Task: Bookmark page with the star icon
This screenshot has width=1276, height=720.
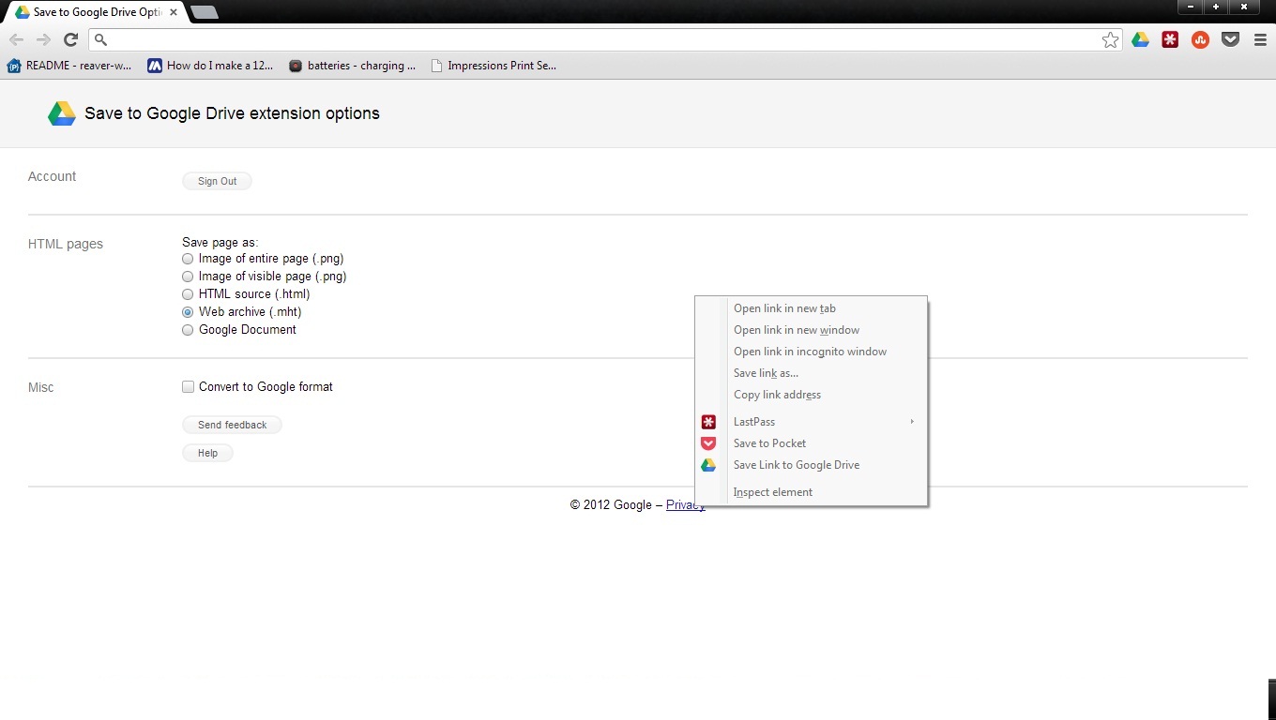Action: (x=1110, y=39)
